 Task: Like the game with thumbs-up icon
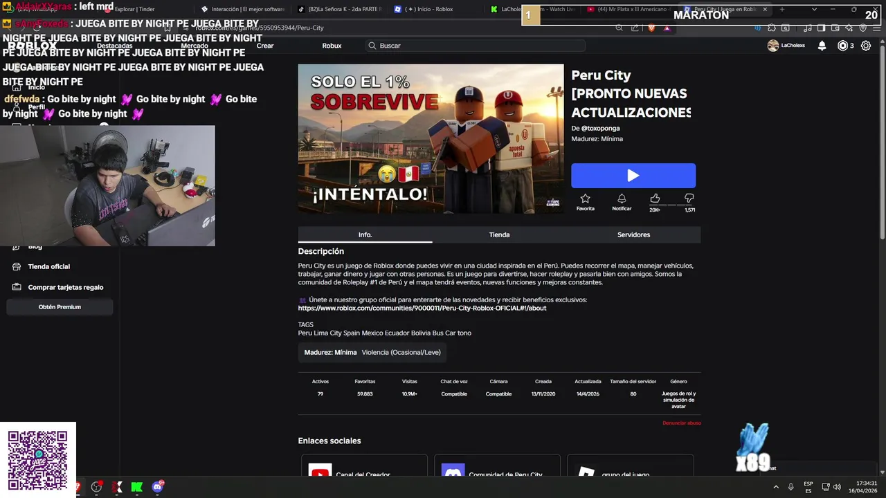point(655,199)
